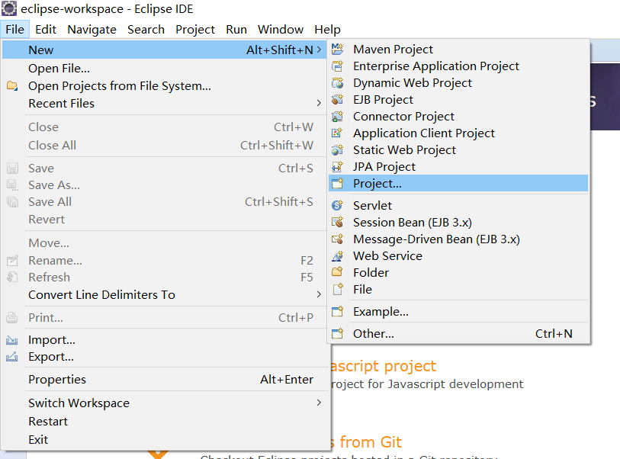
Task: Click the Open Projects from File System folder icon
Action: pos(12,86)
